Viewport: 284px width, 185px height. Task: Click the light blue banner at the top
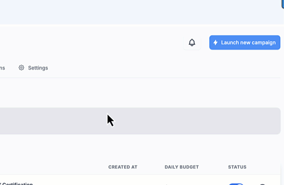pyautogui.click(x=140, y=12)
